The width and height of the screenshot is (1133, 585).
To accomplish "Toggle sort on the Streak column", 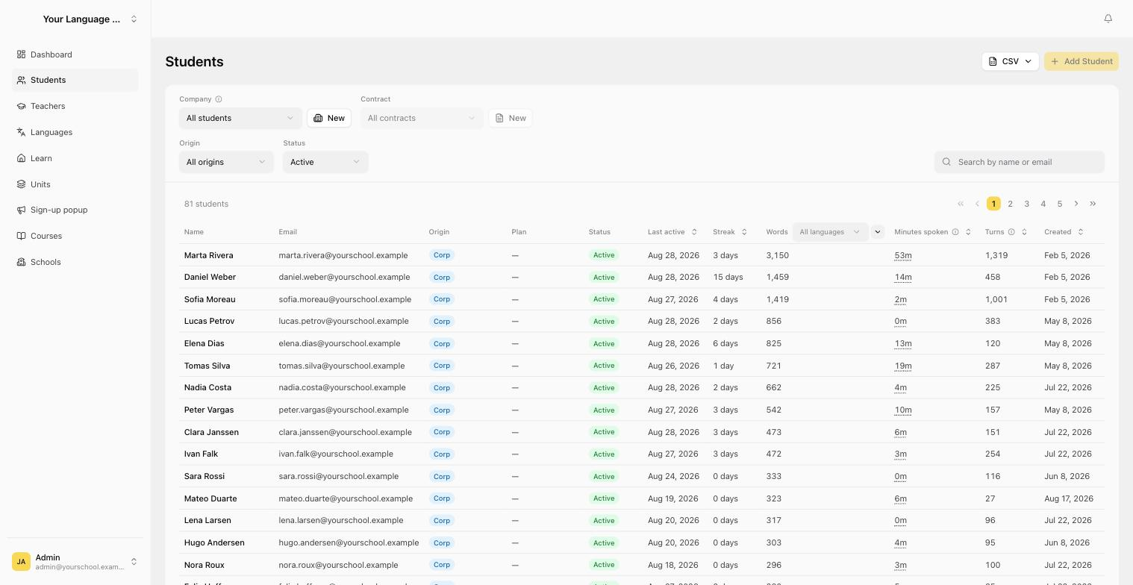I will point(744,232).
